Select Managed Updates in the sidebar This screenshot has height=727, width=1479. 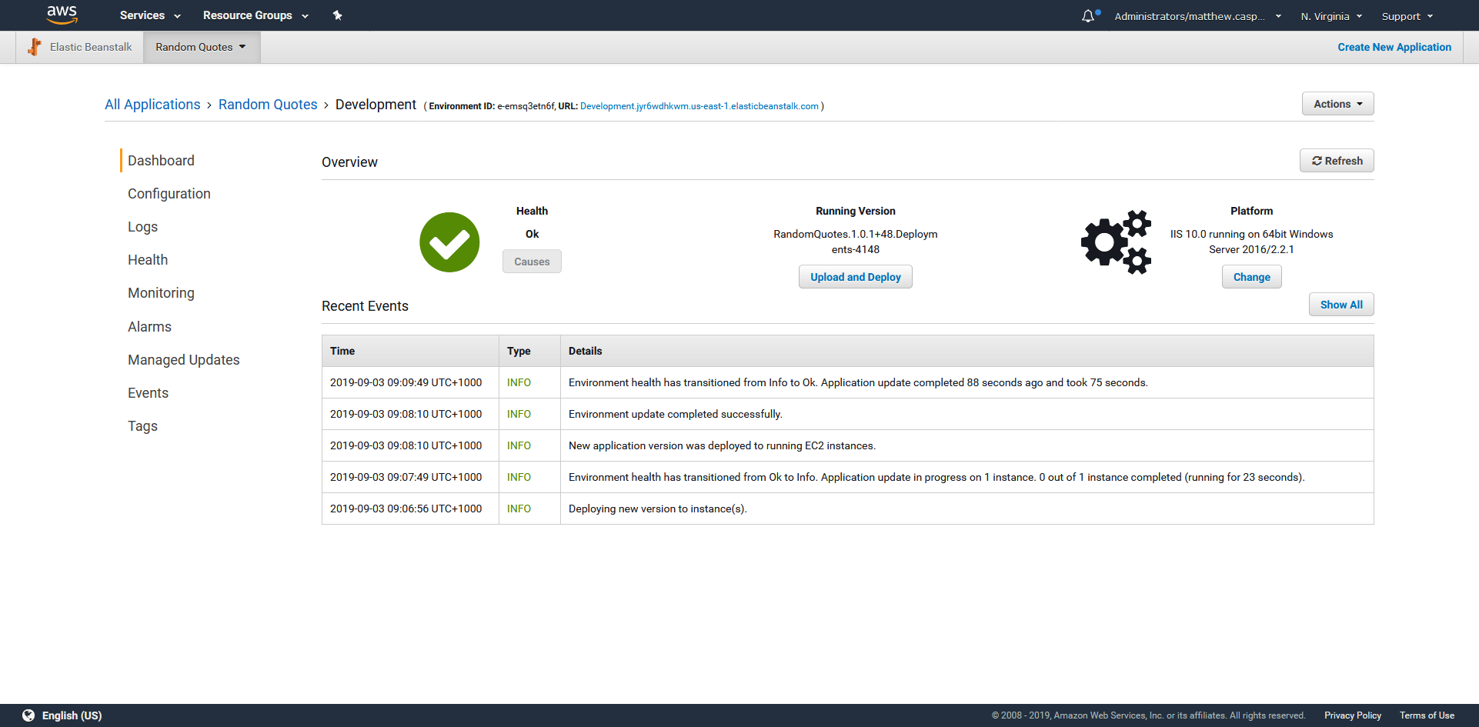pyautogui.click(x=184, y=360)
